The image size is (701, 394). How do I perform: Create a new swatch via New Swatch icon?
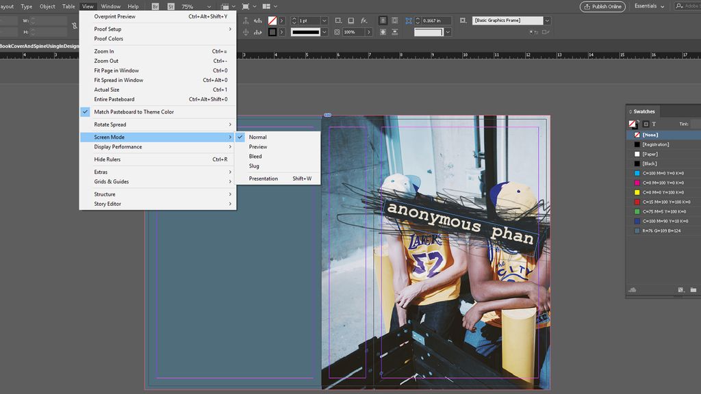pos(681,290)
